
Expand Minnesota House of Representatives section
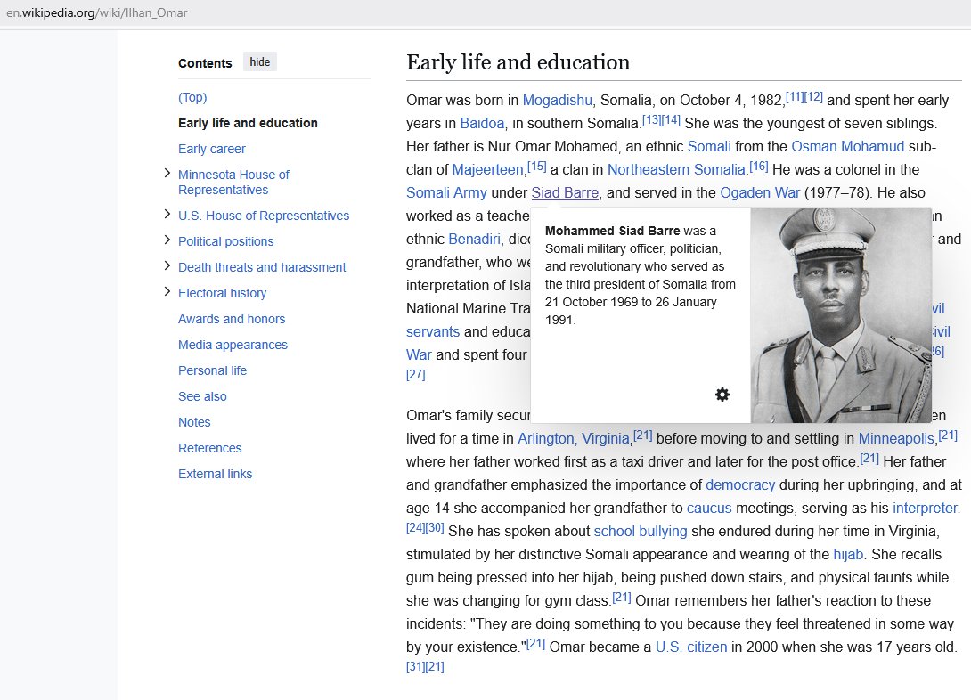[x=167, y=174]
